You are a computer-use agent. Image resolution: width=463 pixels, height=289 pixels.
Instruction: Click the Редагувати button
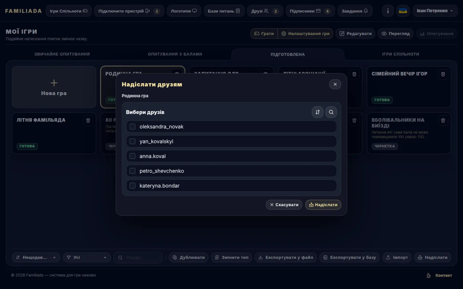pos(356,34)
